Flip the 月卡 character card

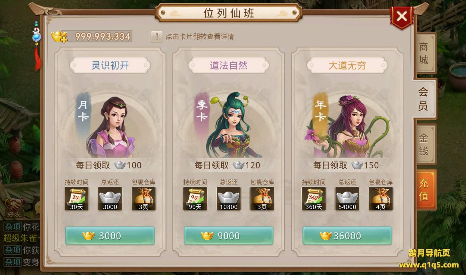pyautogui.click(x=110, y=124)
